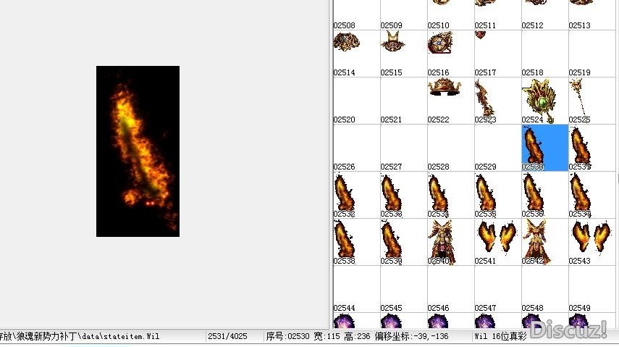Screen dimensions: 619x347
Task: Select empty cell 02519
Action: [x=591, y=54]
